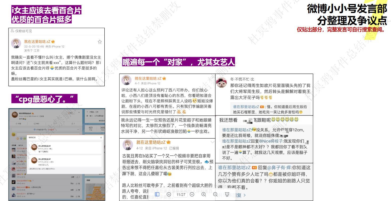Zoom in using the magnifier plus icon
Screen dimensions: 391x201
point(204,194)
